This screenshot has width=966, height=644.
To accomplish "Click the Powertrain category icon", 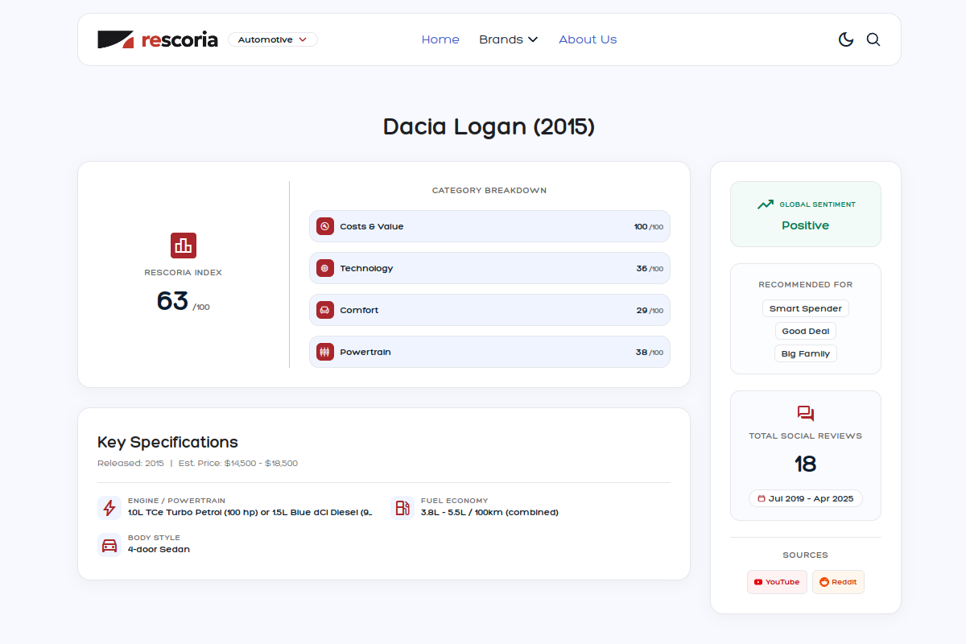I will [x=325, y=352].
